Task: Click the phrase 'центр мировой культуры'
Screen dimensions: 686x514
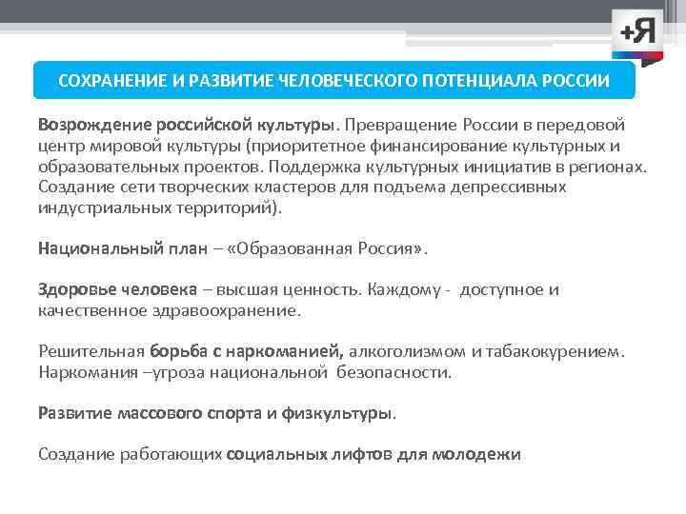Action: tap(139, 146)
